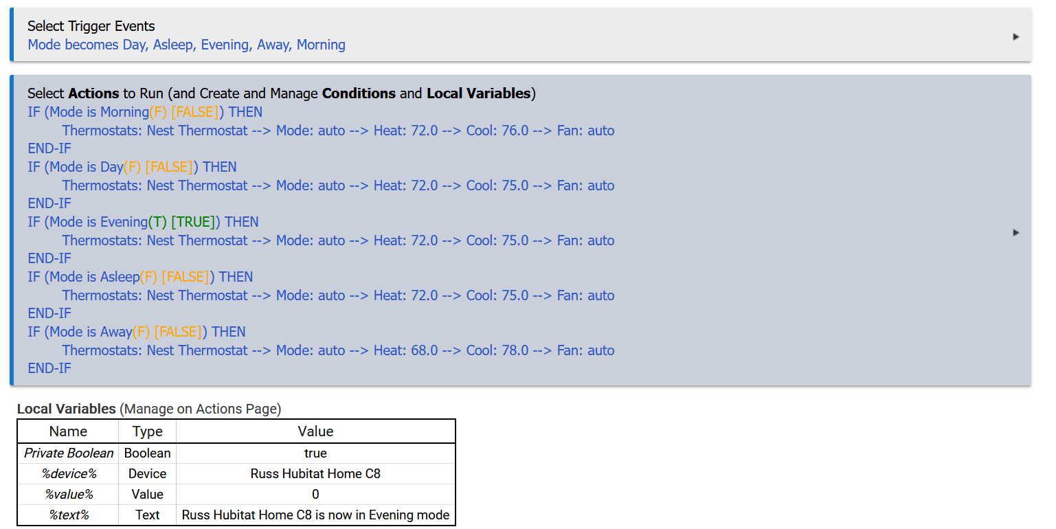1056x529 pixels.
Task: Click the '0' value cell
Action: (x=316, y=495)
